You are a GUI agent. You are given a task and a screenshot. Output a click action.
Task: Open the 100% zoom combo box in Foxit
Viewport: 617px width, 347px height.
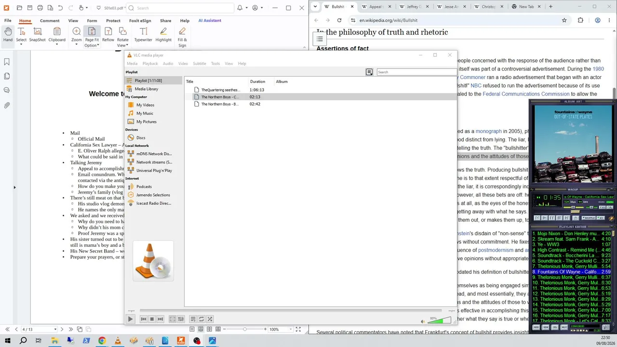[x=280, y=329]
